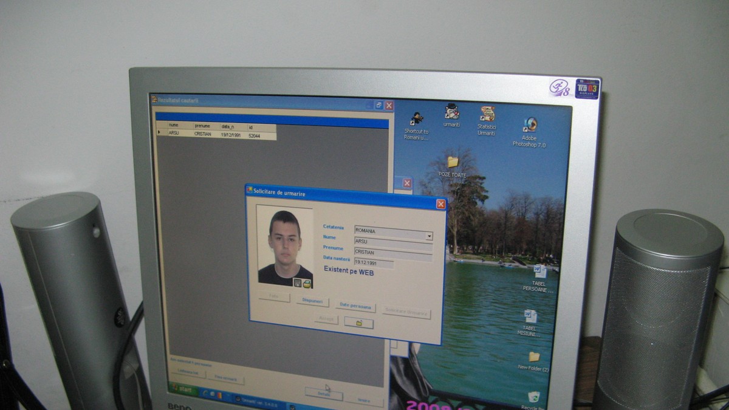Click the open folder icon button in dialog
Image resolution: width=729 pixels, height=410 pixels.
pyautogui.click(x=359, y=323)
